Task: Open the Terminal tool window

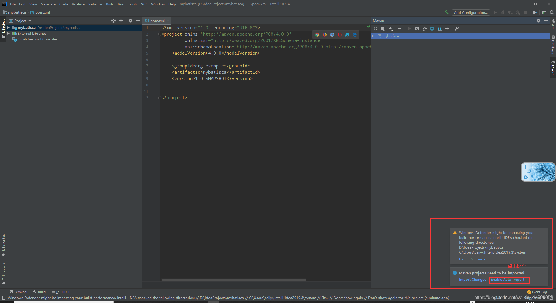Action: click(x=18, y=292)
